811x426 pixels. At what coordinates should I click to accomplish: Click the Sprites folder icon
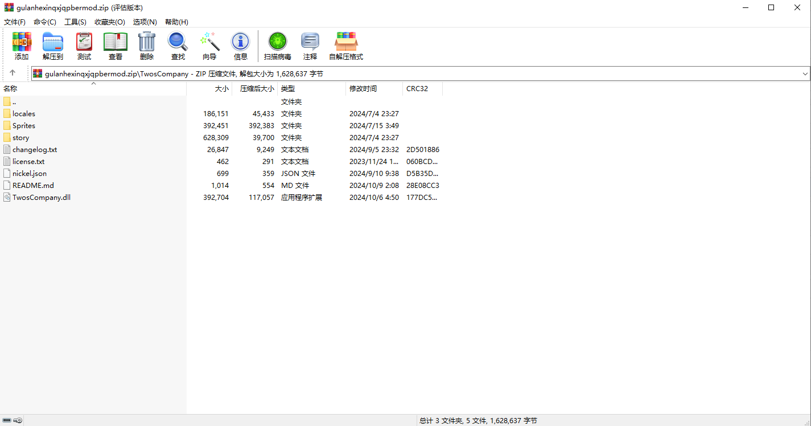7,125
